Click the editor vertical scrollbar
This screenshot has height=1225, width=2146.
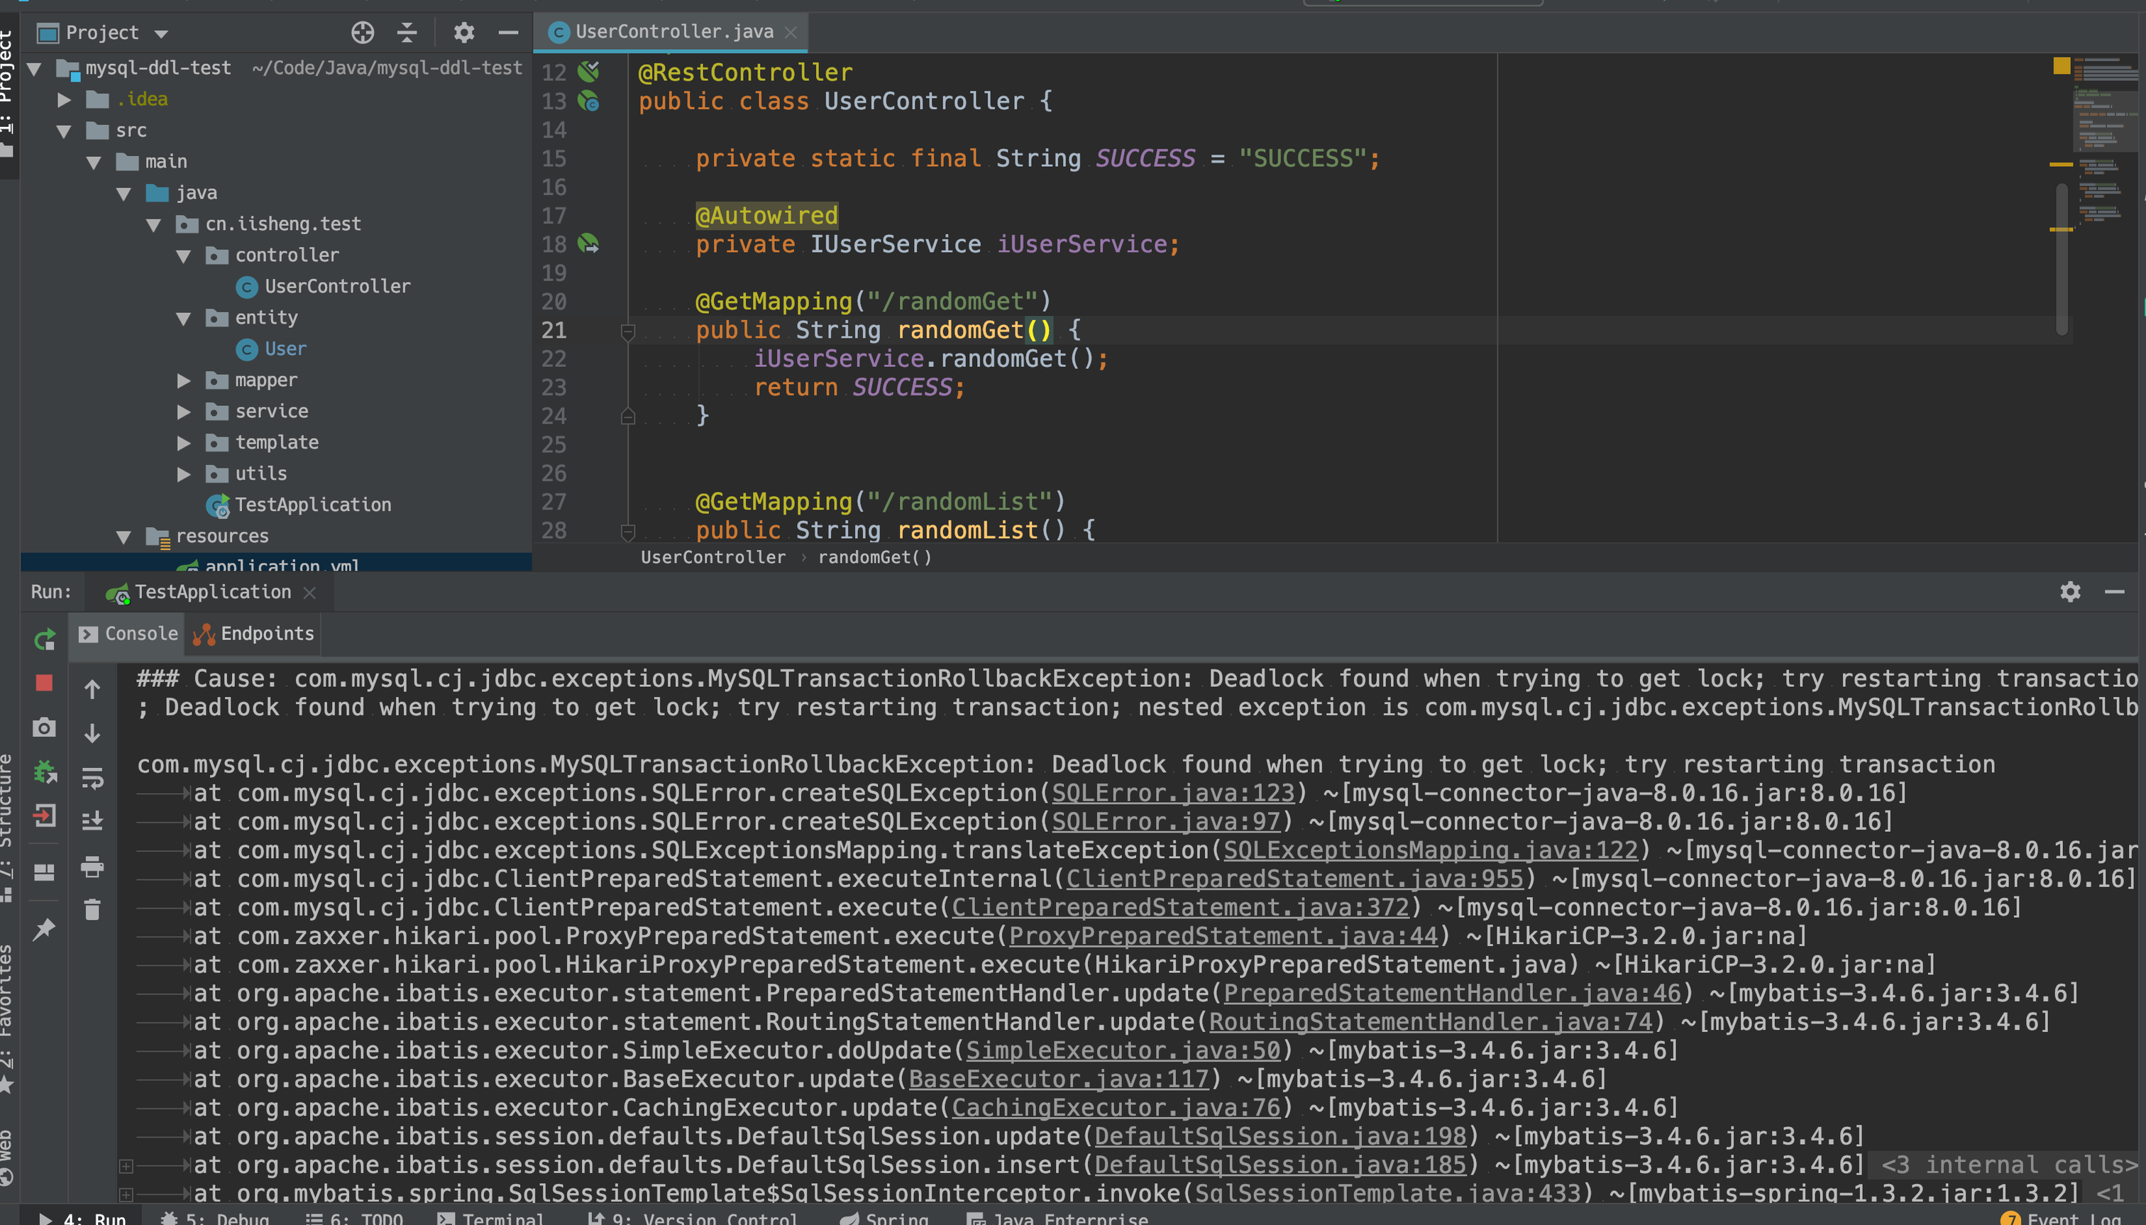click(2061, 260)
